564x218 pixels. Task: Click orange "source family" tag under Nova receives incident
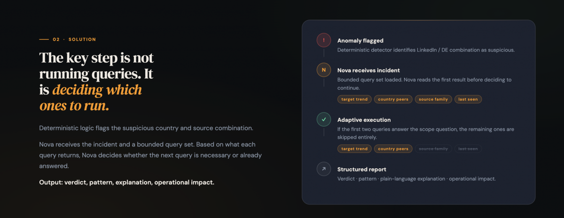(433, 99)
